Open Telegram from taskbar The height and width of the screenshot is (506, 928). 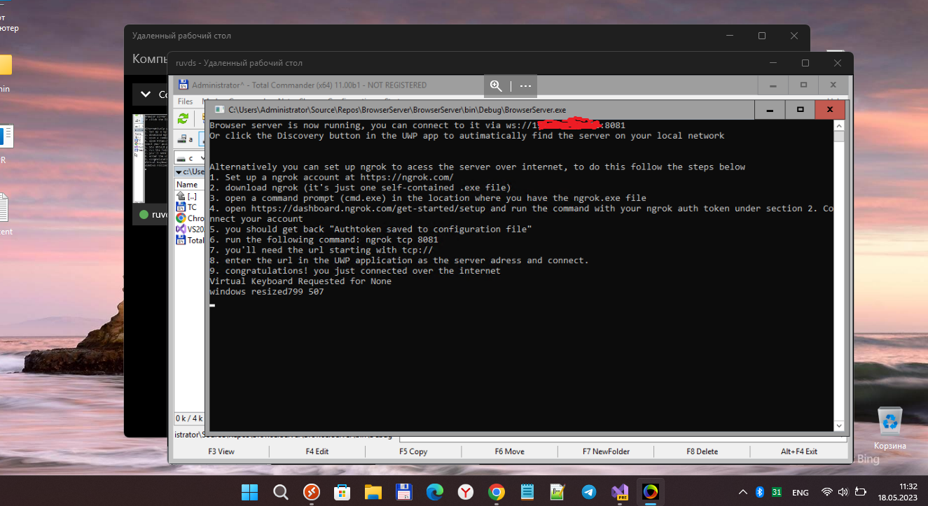tap(589, 492)
